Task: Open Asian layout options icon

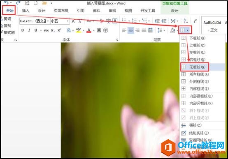Action: pos(173,21)
